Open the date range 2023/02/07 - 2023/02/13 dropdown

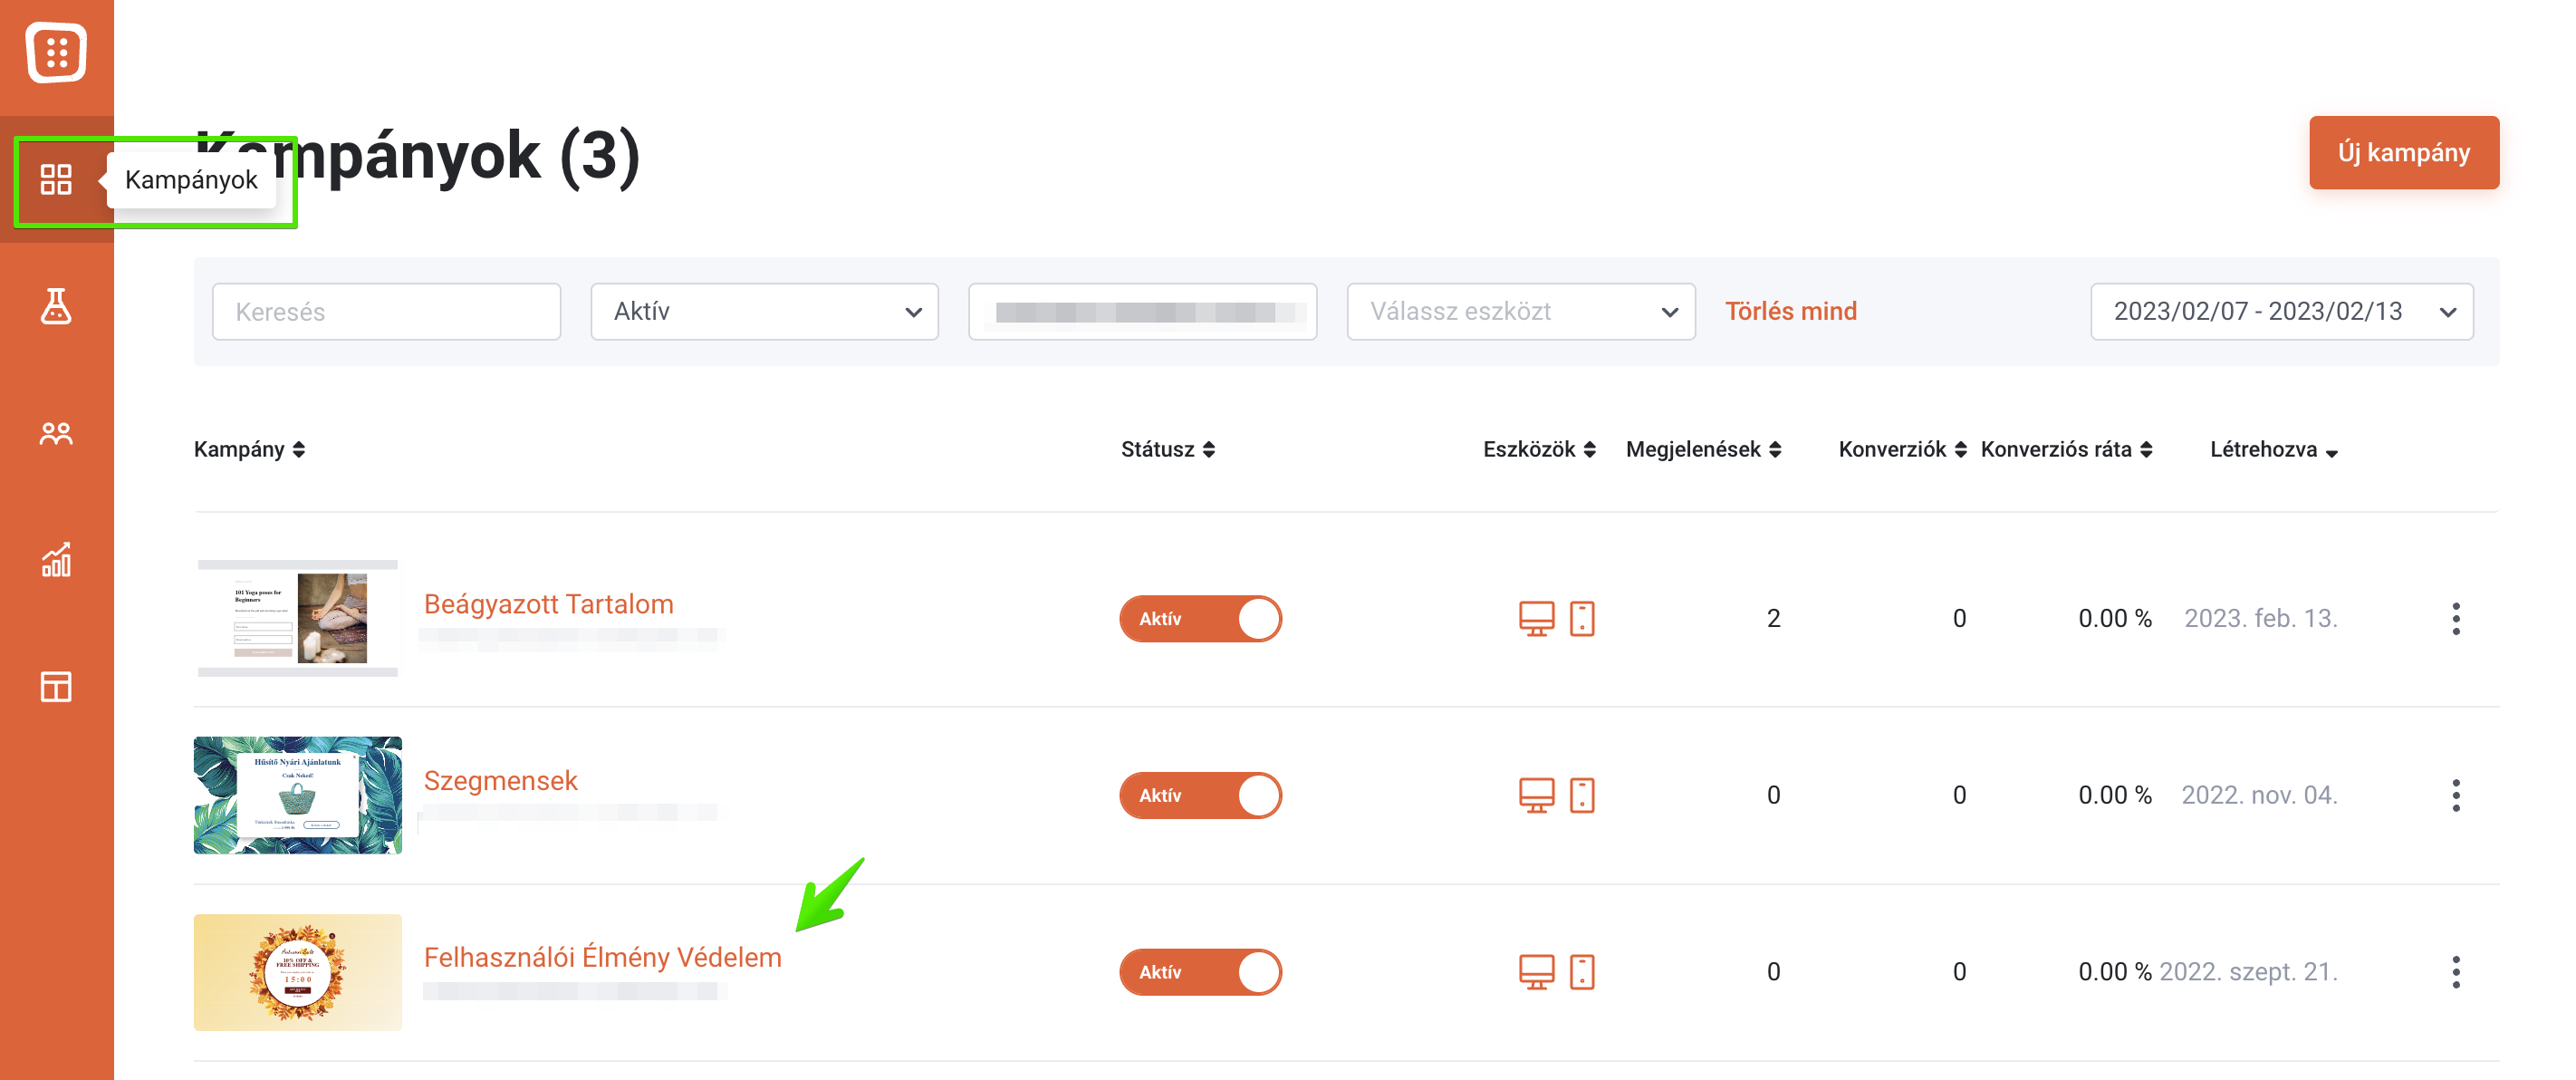pyautogui.click(x=2282, y=312)
